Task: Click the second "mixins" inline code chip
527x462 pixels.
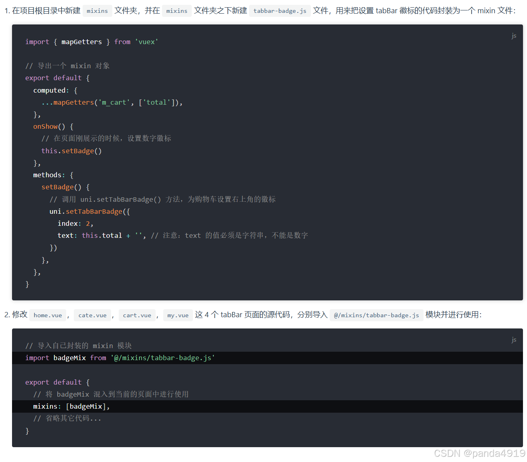Action: [176, 11]
